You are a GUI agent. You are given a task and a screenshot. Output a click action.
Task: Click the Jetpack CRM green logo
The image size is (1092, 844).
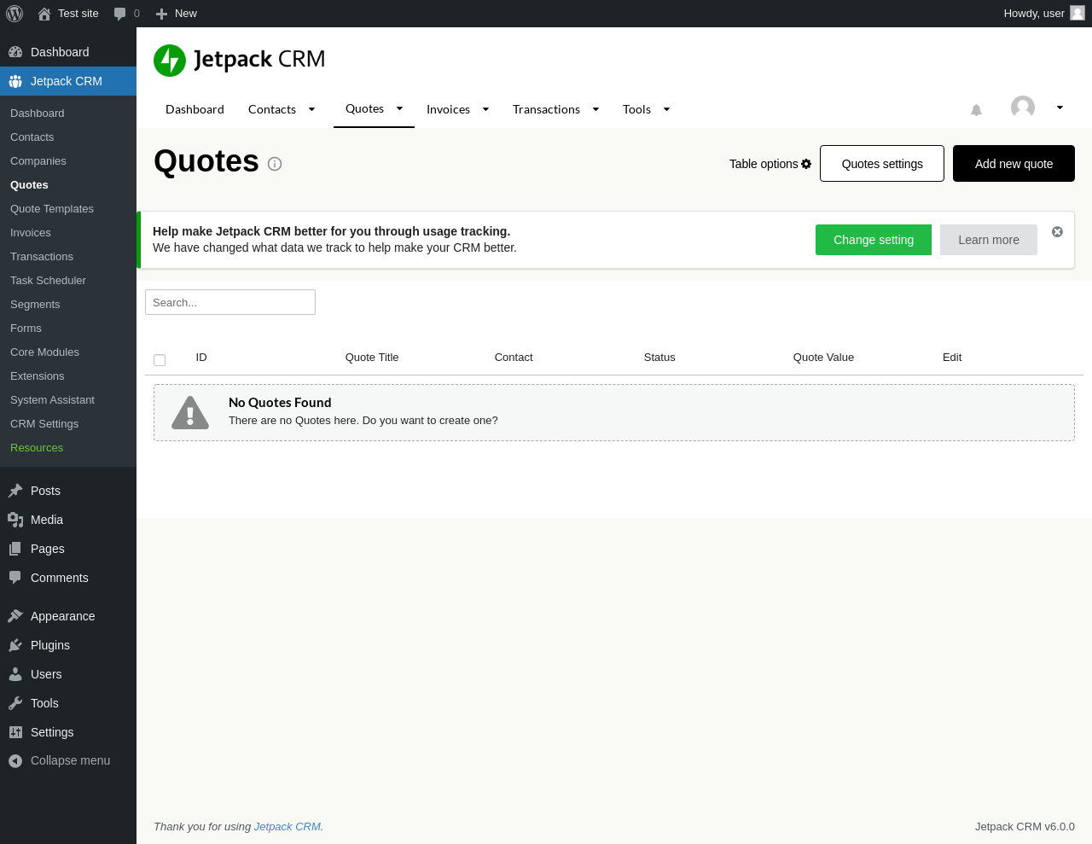point(170,61)
